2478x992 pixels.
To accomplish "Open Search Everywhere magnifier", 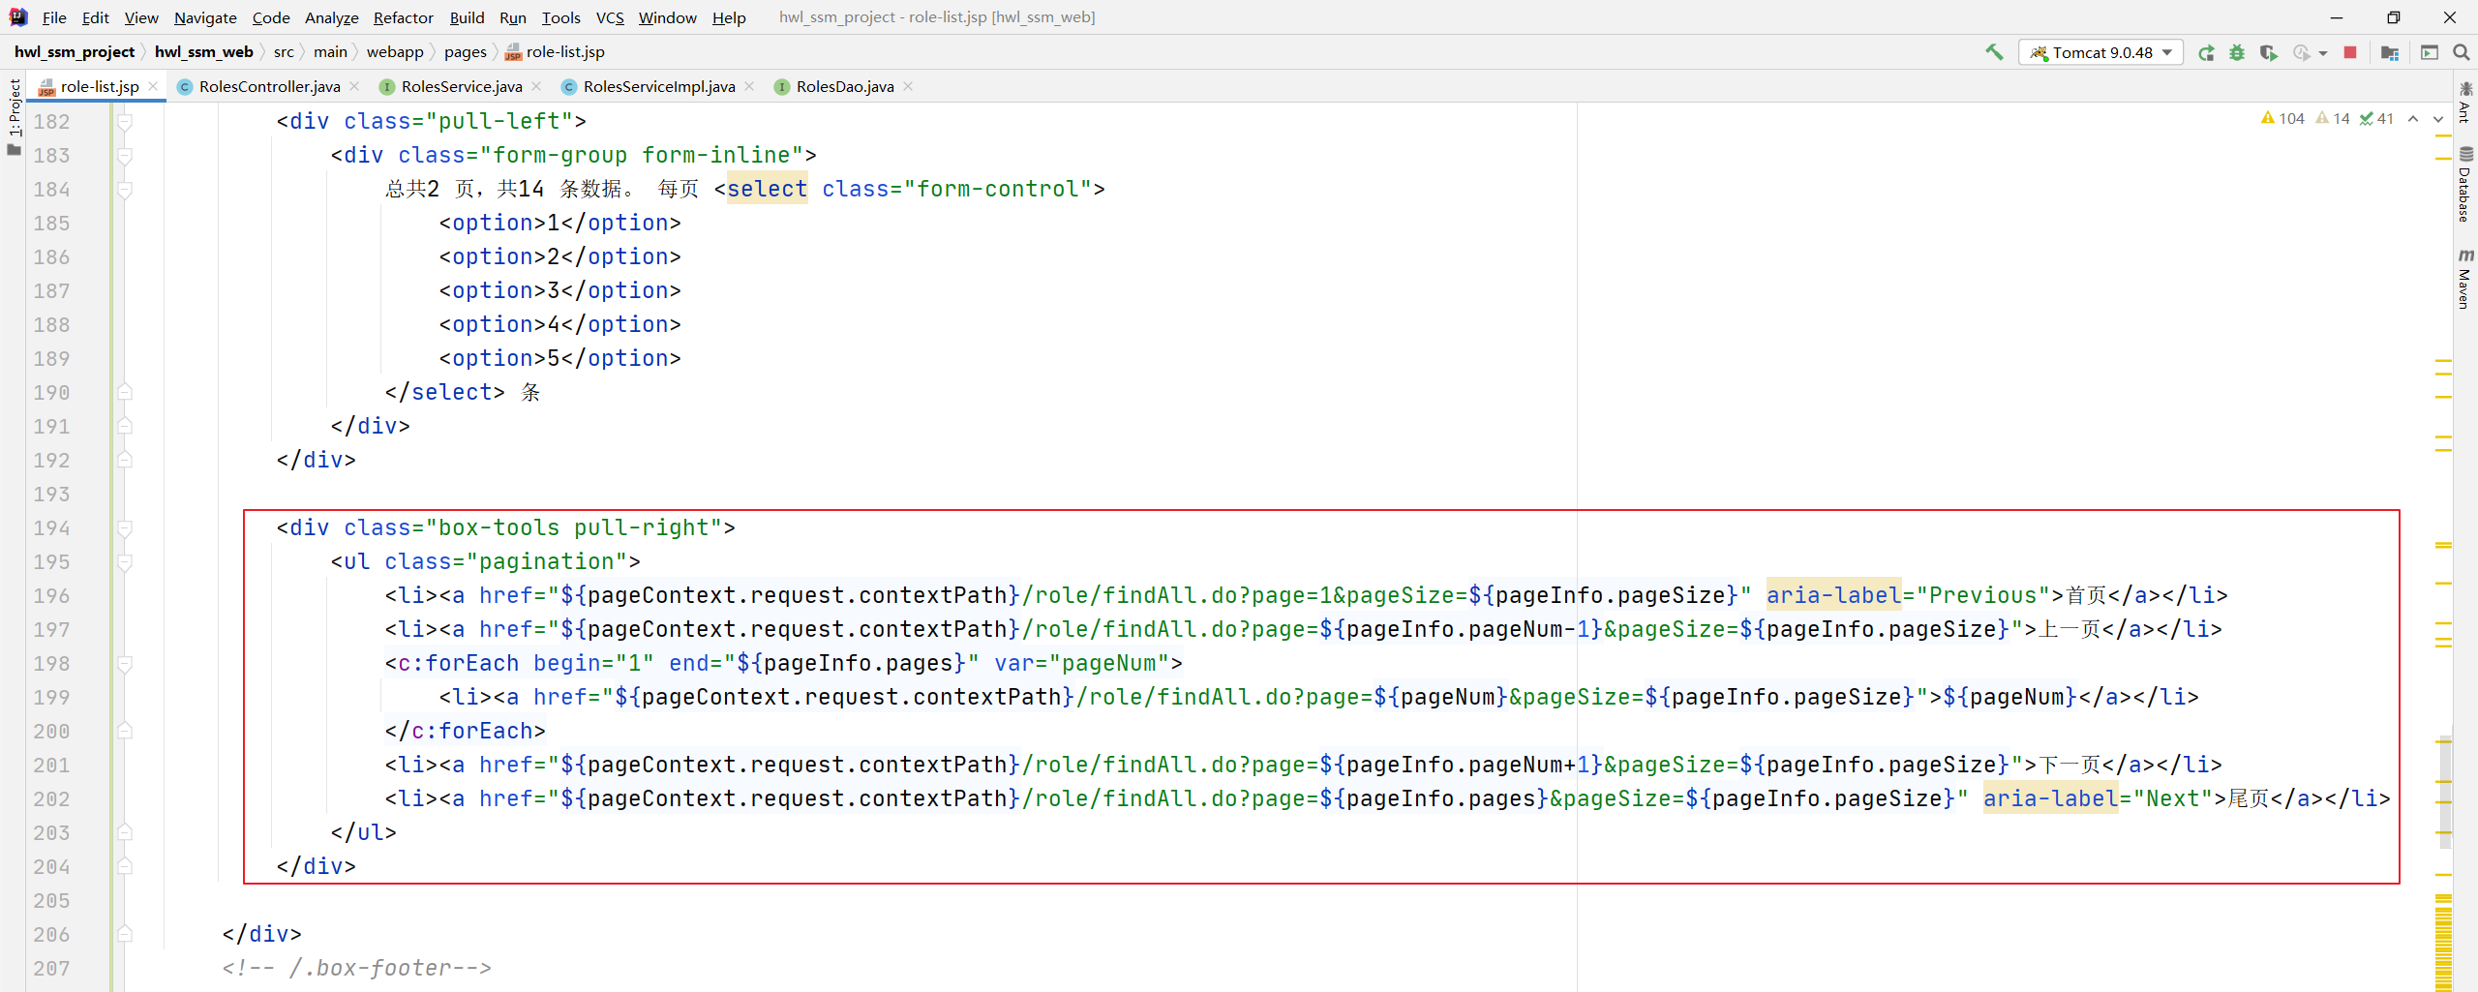I will click(2461, 52).
